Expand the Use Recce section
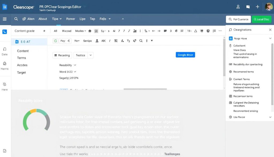Viewport: 274px width, 157px height. (x=270, y=117)
